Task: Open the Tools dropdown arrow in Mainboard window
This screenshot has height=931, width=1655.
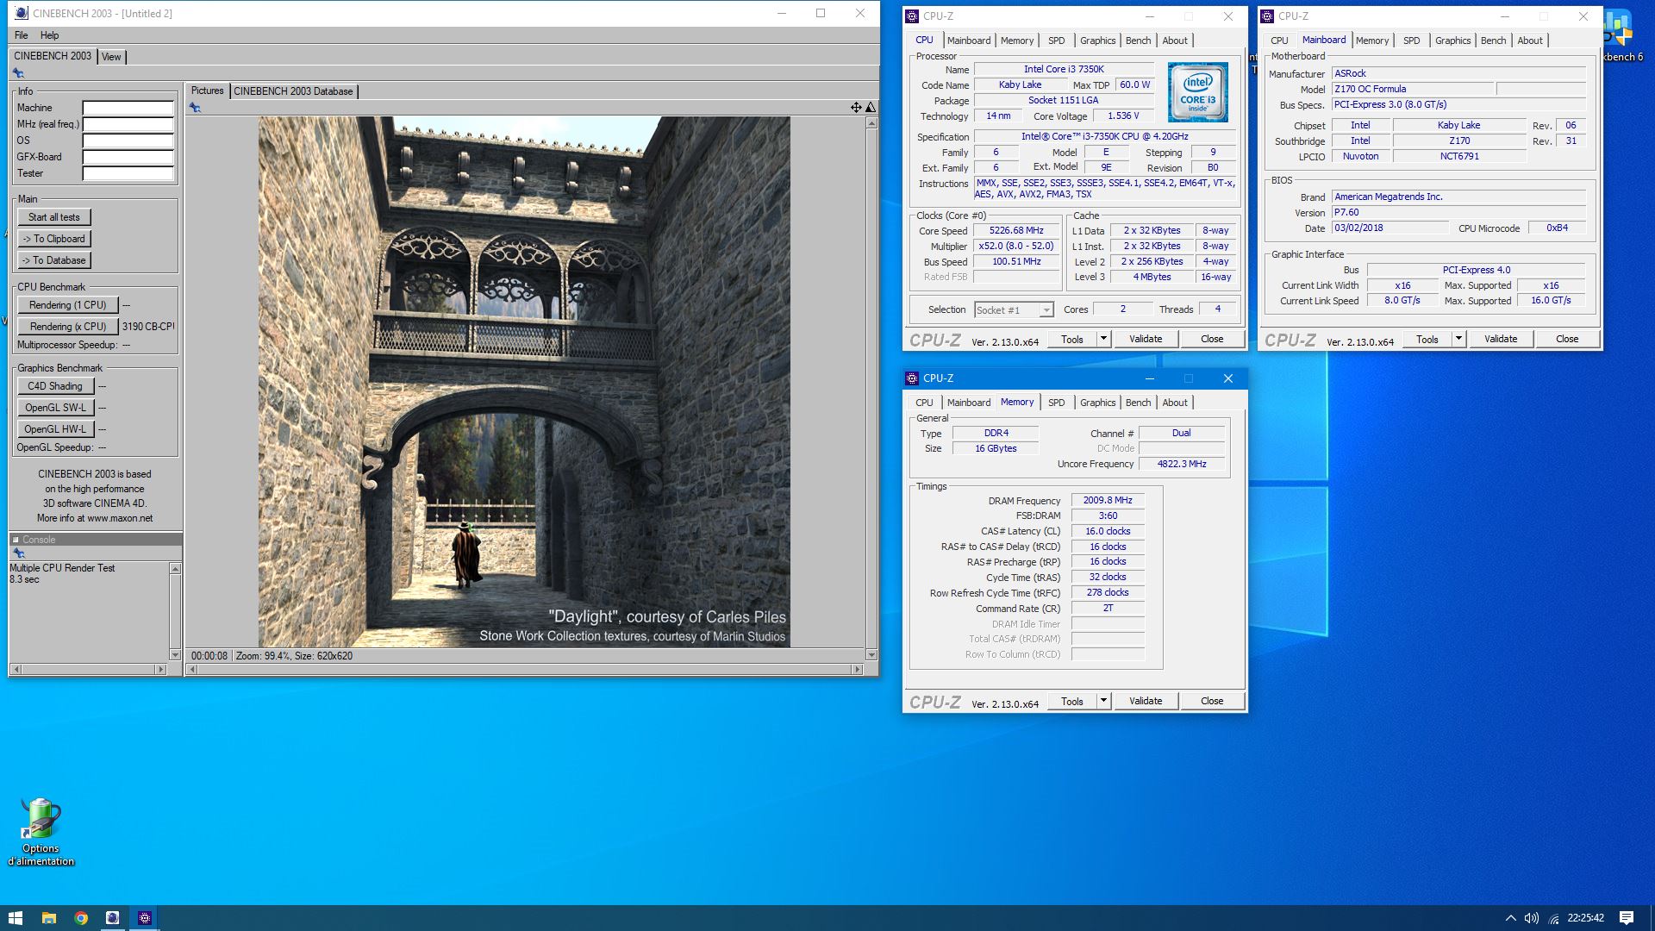Action: (x=1458, y=339)
